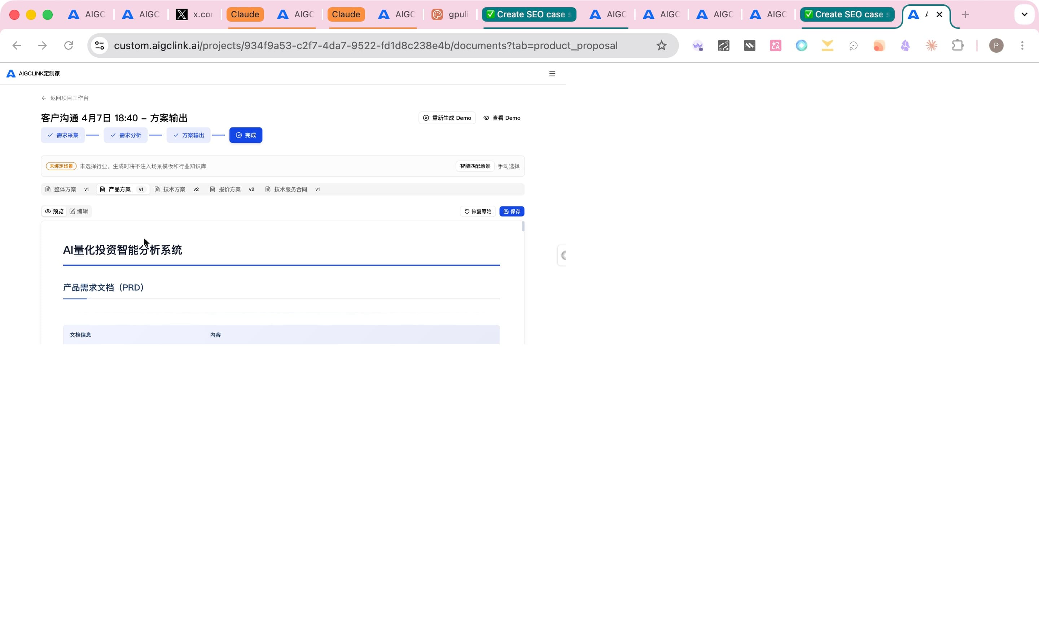Switch to 整体方案 document tab
The image size is (1039, 620).
point(67,189)
